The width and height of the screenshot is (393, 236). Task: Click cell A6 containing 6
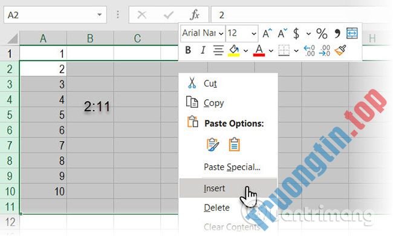click(x=43, y=130)
